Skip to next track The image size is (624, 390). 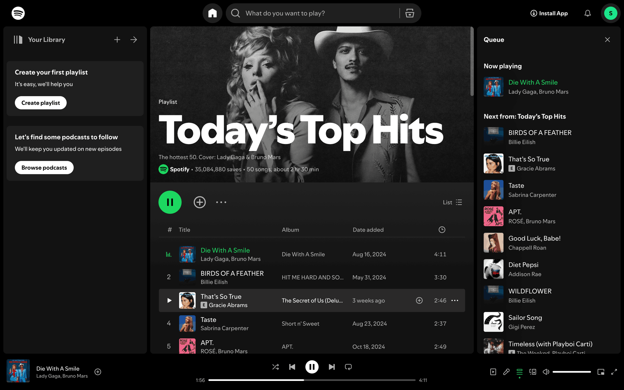tap(331, 367)
